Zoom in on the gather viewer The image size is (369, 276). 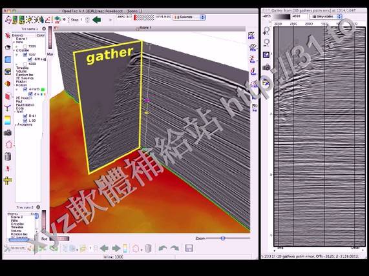coord(266,30)
